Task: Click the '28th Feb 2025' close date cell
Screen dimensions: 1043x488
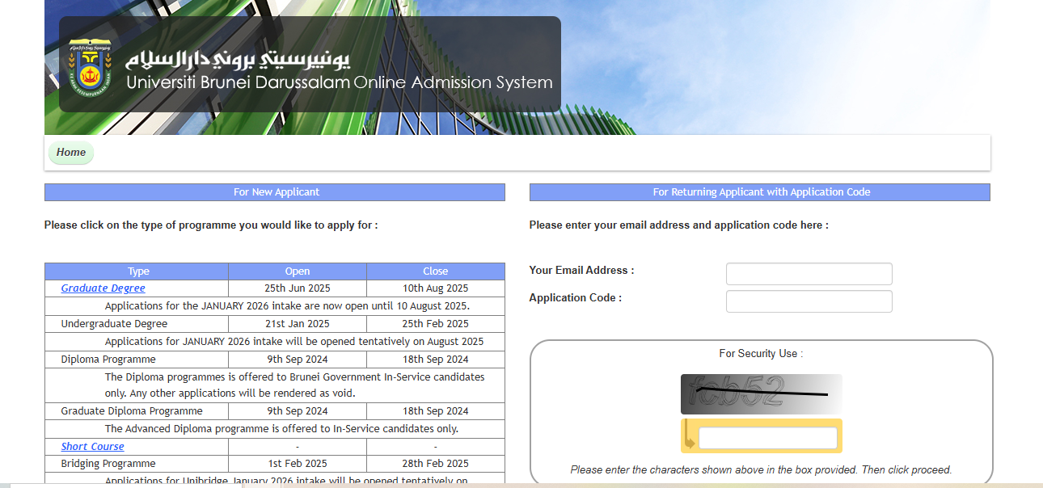Action: (x=436, y=464)
